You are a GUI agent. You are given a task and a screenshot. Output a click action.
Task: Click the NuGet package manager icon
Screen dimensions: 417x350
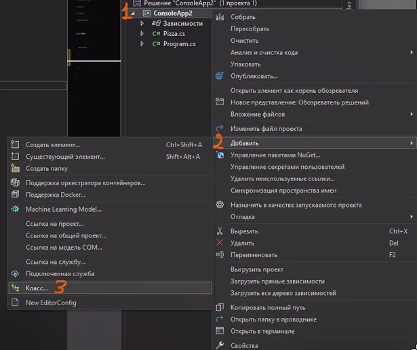(x=220, y=155)
